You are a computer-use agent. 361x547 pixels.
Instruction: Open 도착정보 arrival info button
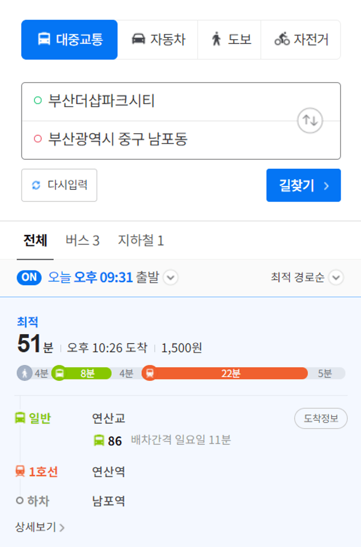tap(321, 419)
